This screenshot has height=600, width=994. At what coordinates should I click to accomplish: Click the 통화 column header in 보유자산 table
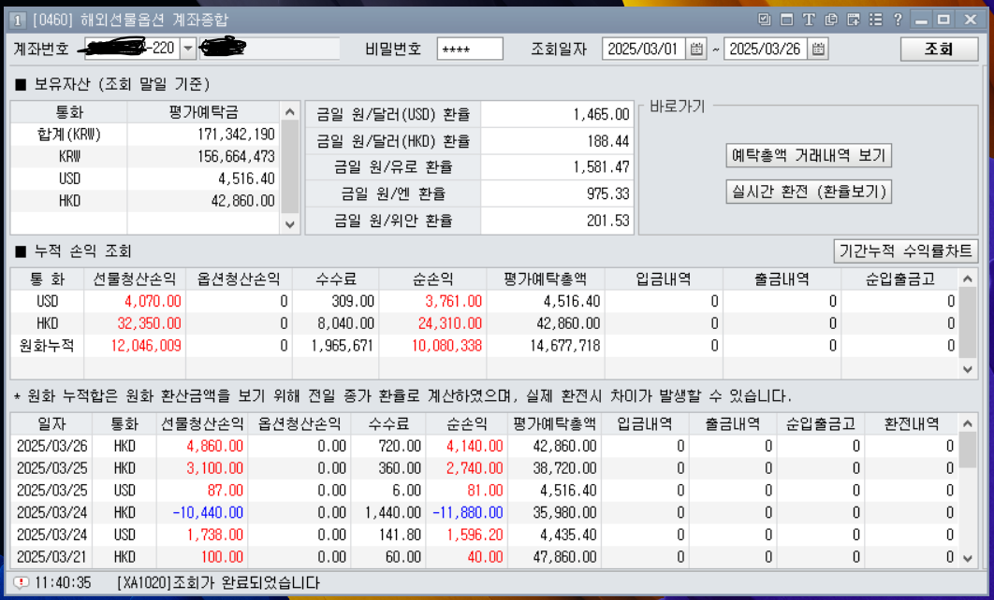point(69,112)
